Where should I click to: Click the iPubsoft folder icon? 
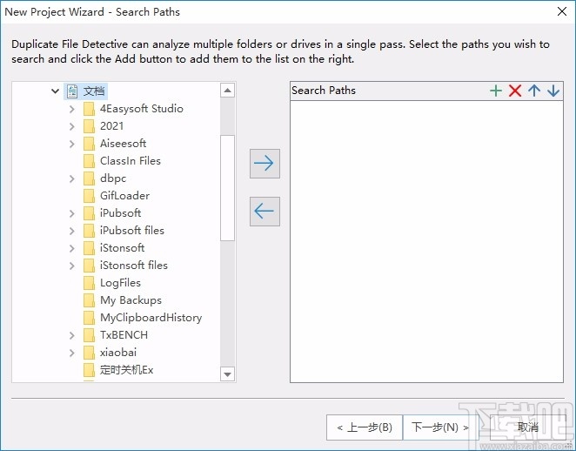(x=89, y=213)
